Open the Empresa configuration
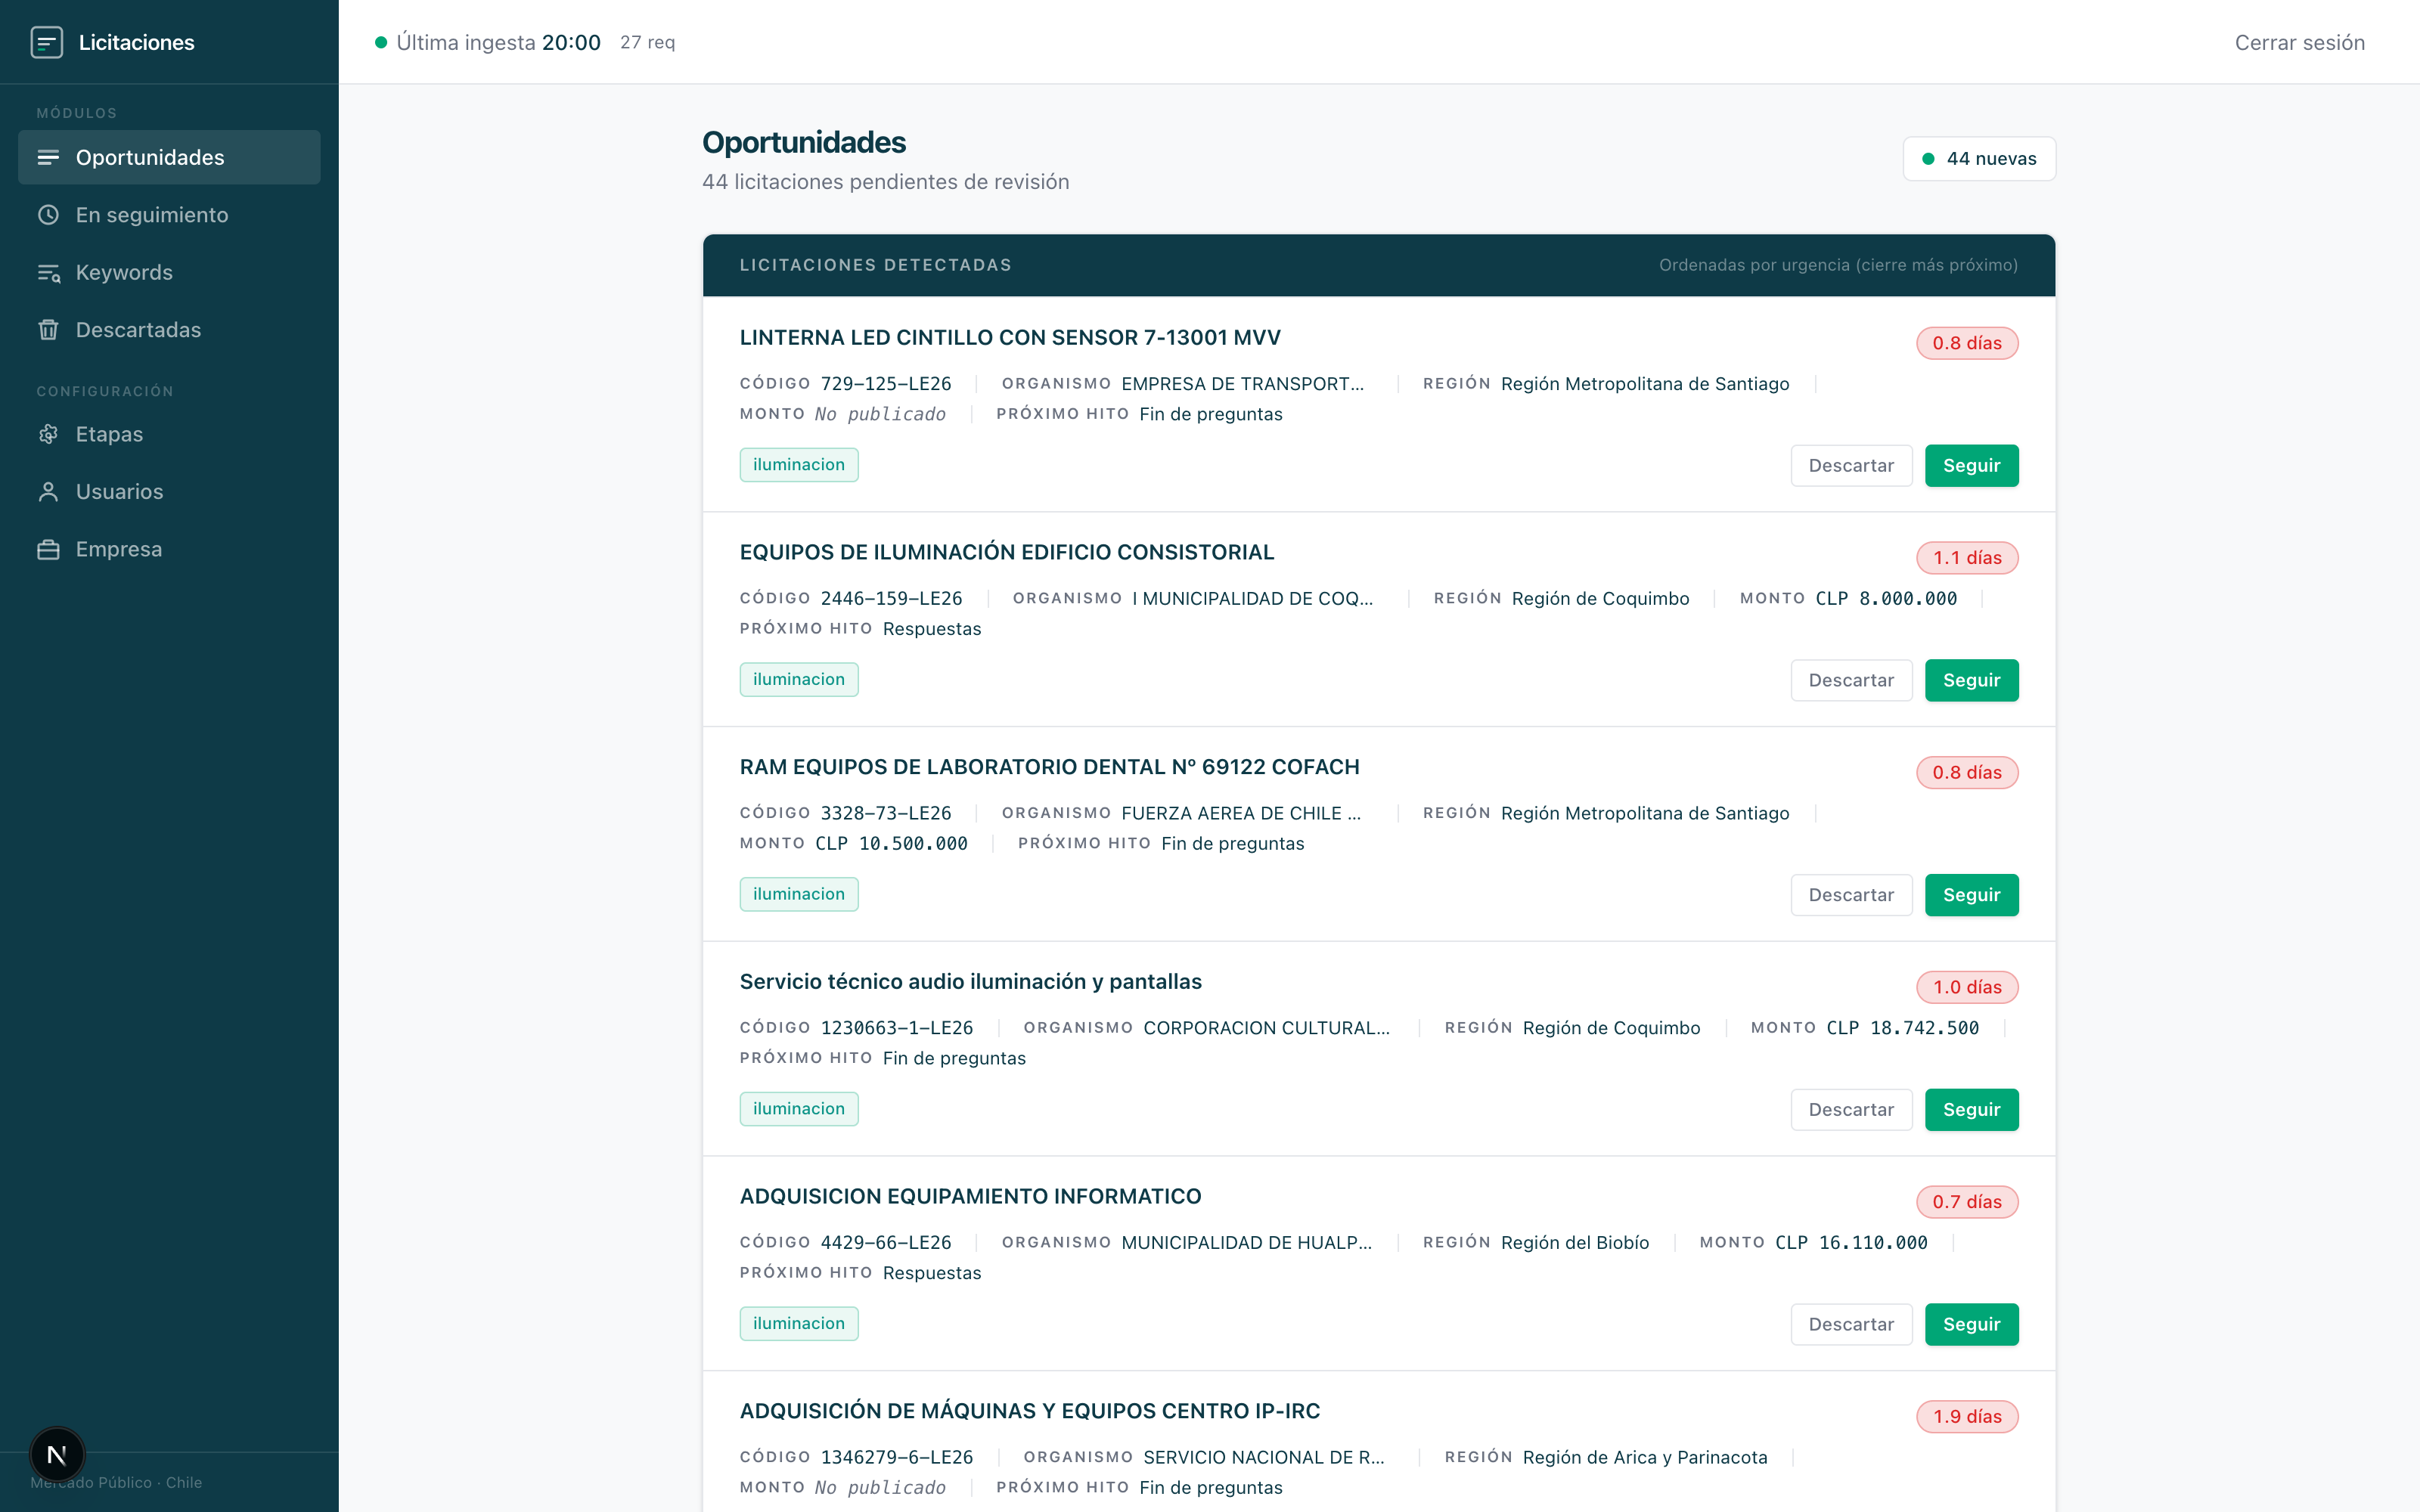 coord(169,549)
